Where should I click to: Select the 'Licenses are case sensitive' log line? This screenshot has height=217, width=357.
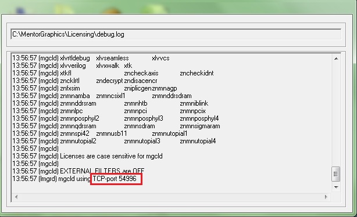click(x=87, y=156)
